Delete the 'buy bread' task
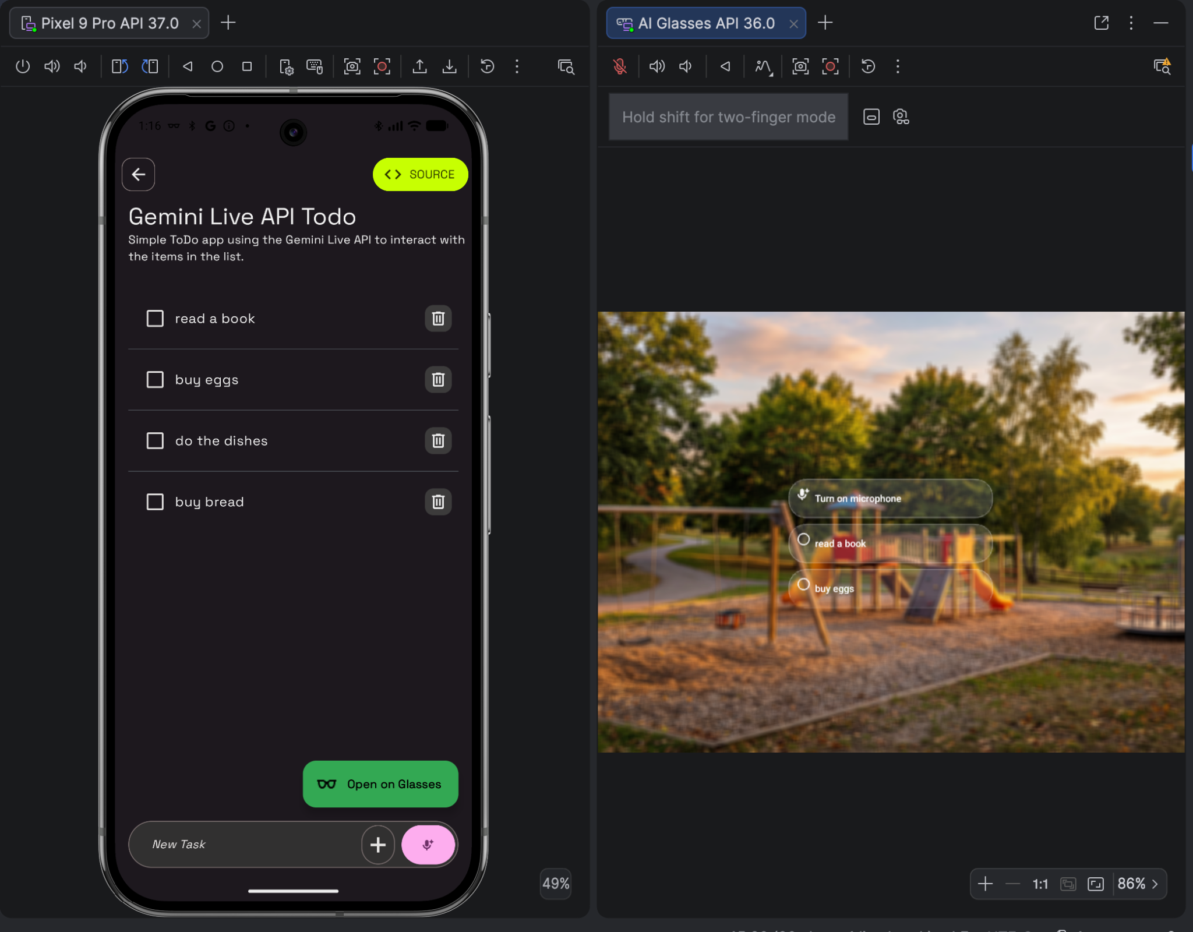This screenshot has width=1193, height=932. click(438, 502)
